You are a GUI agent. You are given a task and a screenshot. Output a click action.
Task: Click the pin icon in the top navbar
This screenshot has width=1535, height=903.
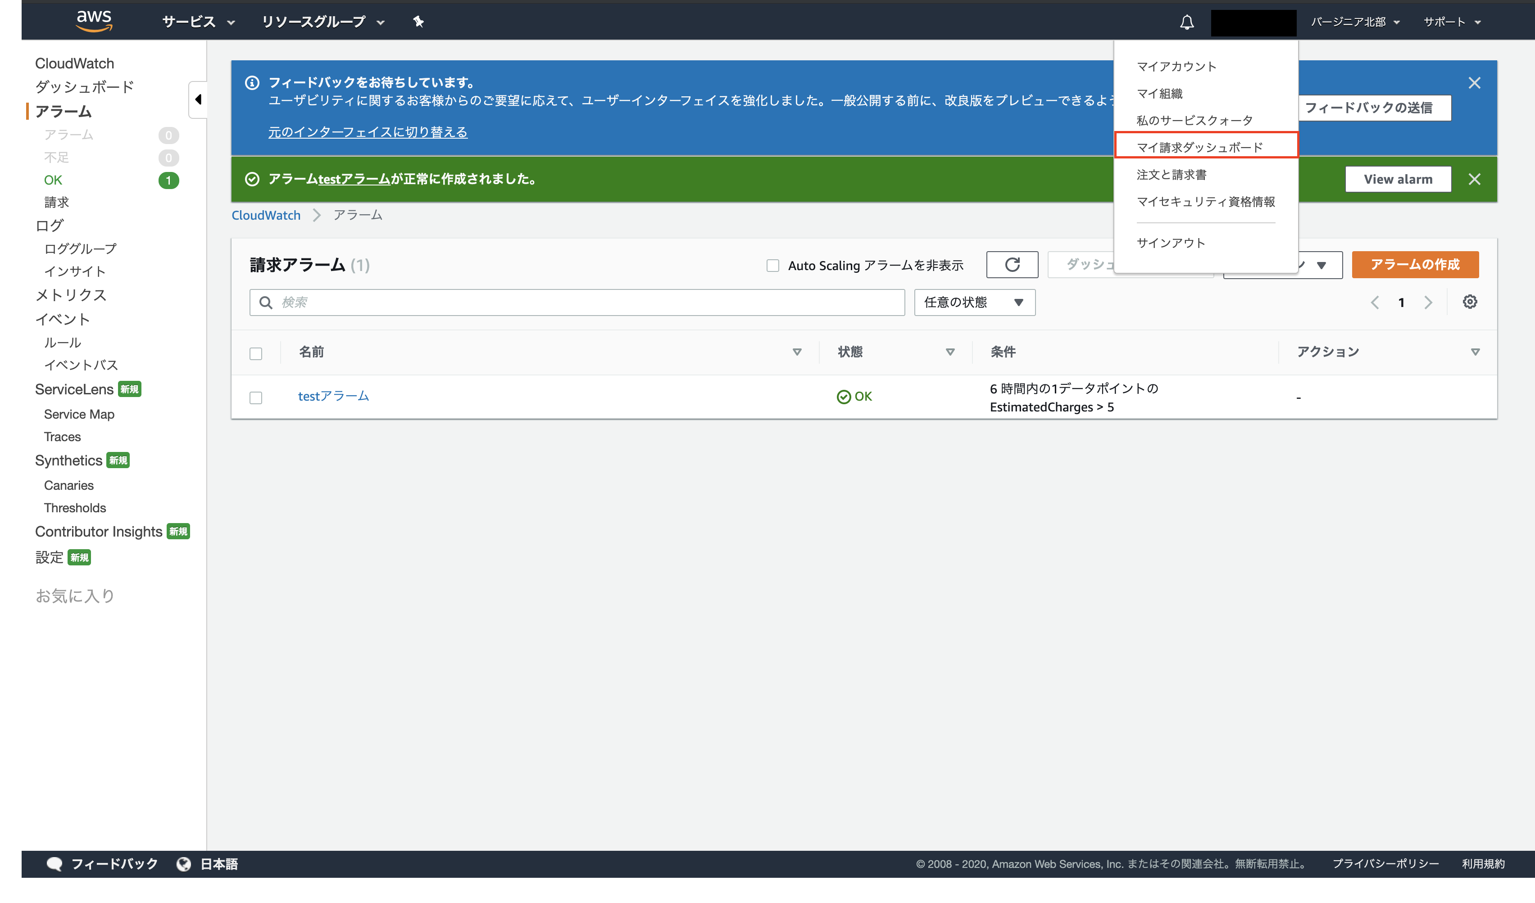[x=418, y=22]
